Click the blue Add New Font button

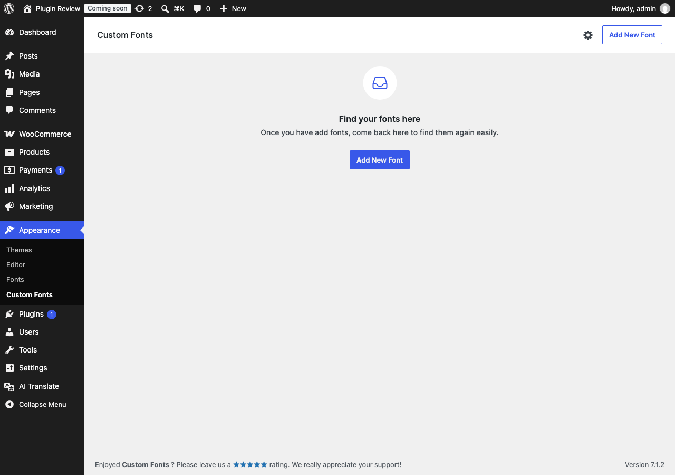[x=380, y=160]
